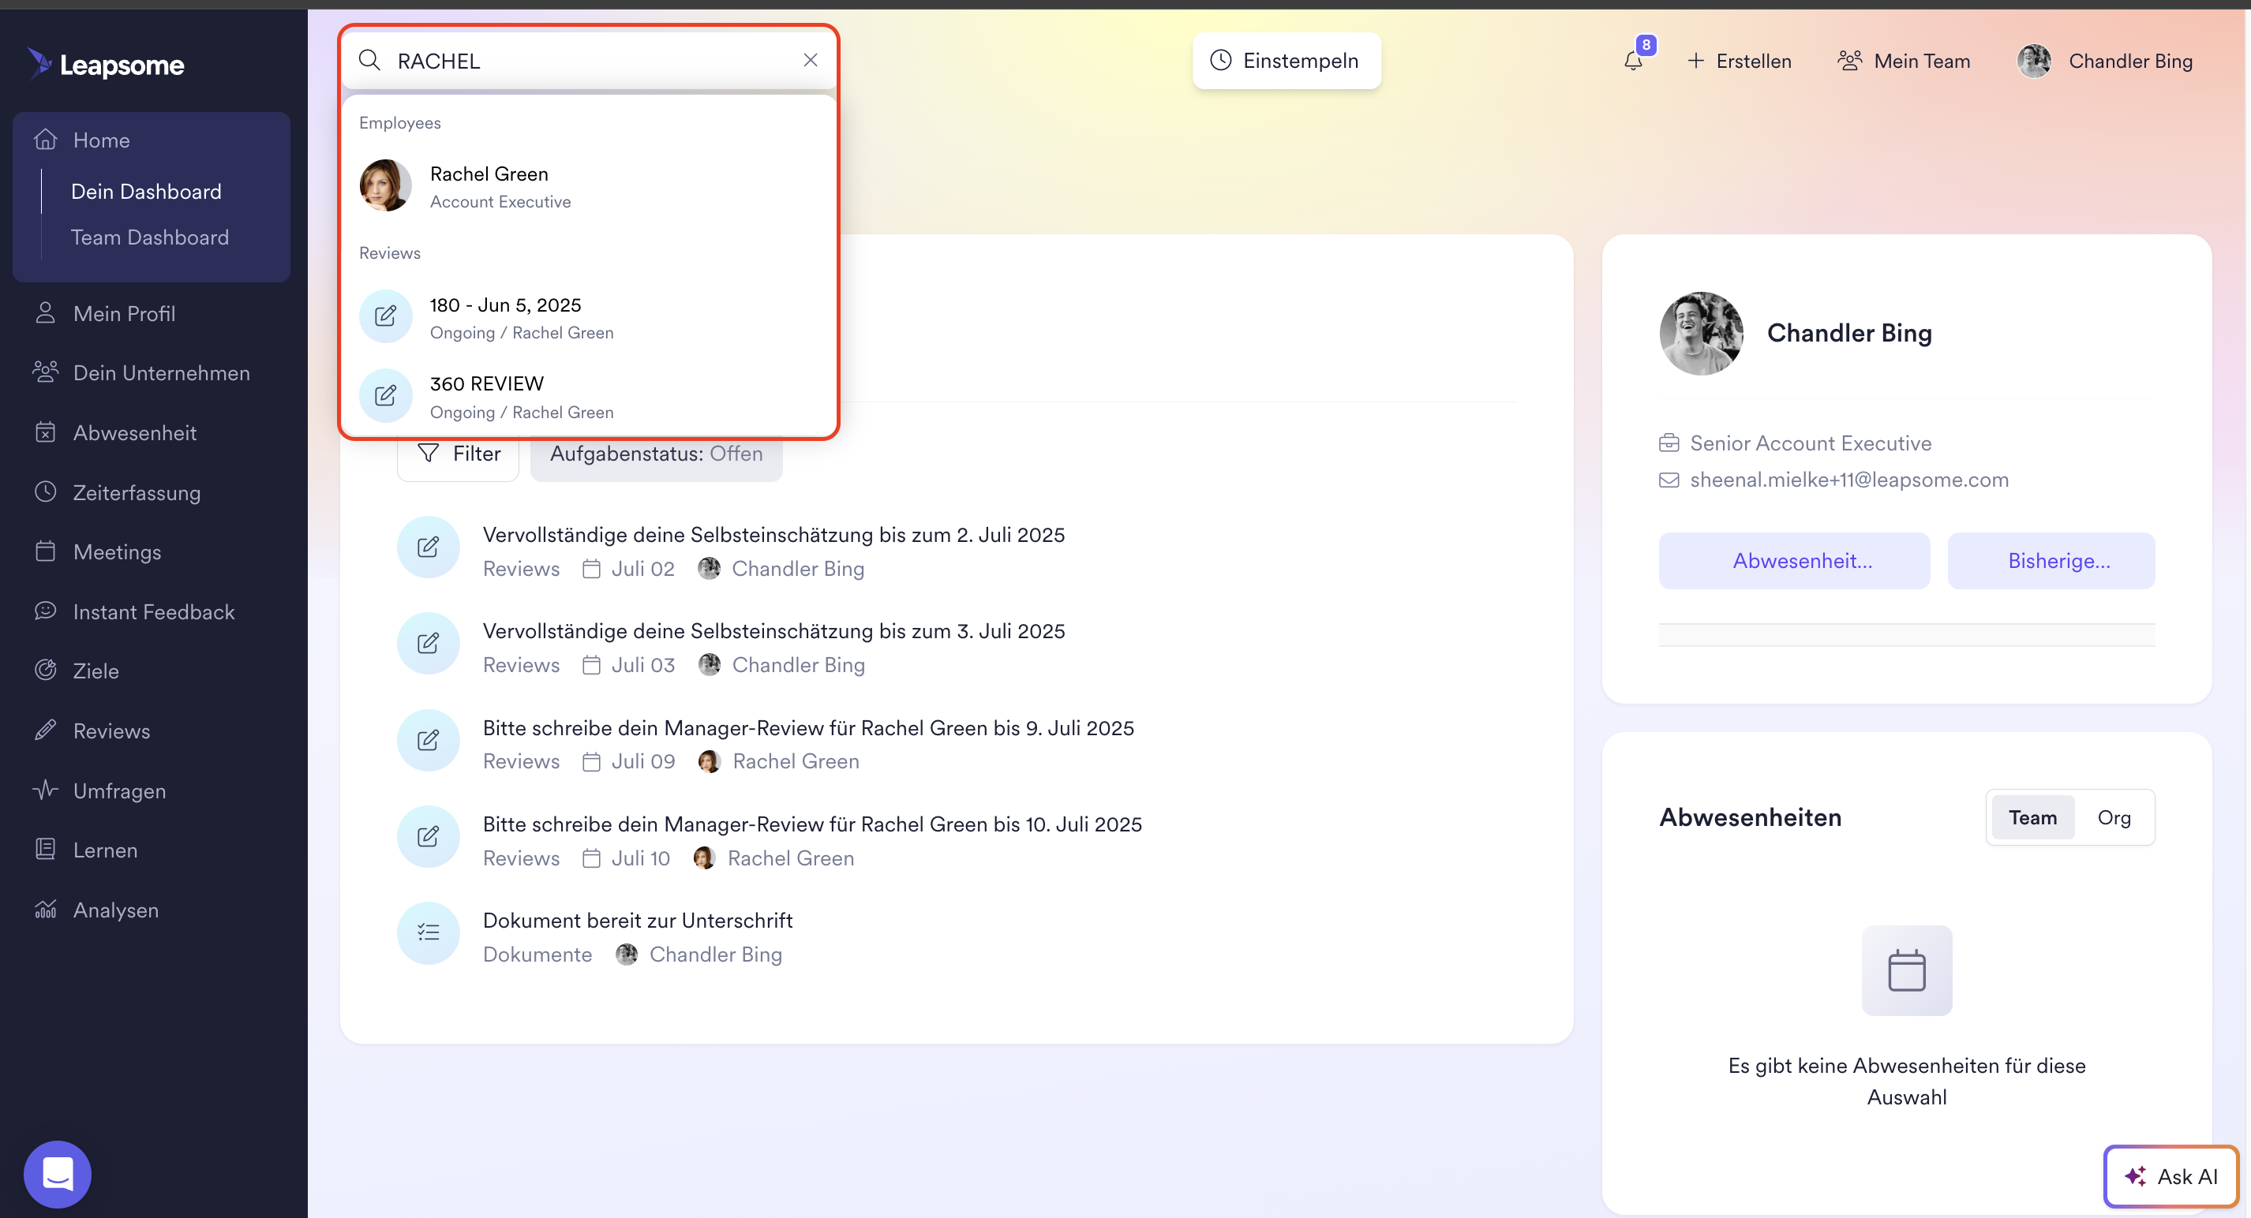2251x1218 pixels.
Task: Select Dein Dashboard
Action: click(146, 191)
